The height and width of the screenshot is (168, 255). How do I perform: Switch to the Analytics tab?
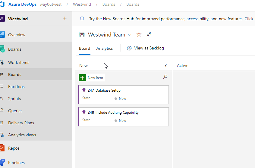pyautogui.click(x=105, y=48)
